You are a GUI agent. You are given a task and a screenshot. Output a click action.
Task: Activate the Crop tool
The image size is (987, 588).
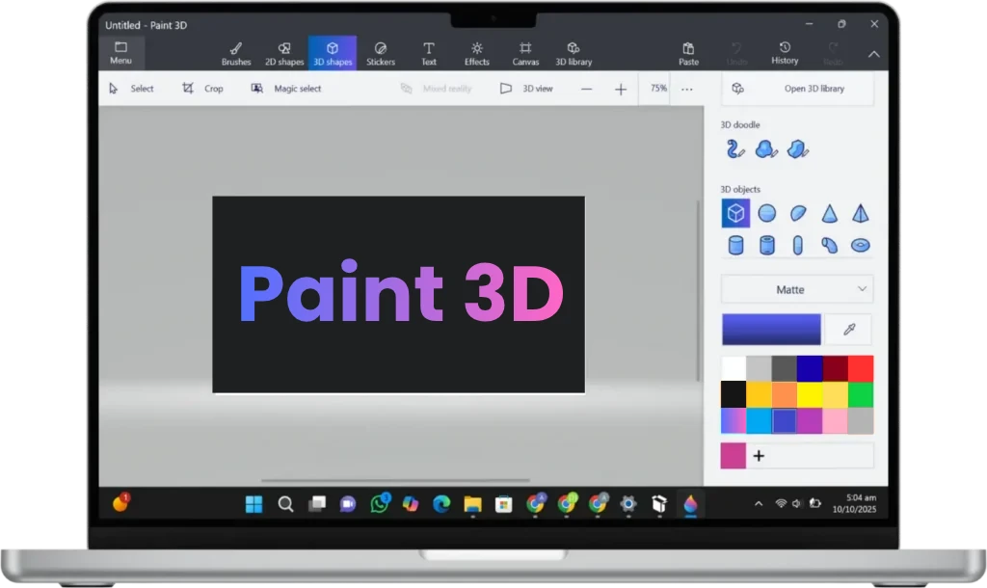pos(203,88)
